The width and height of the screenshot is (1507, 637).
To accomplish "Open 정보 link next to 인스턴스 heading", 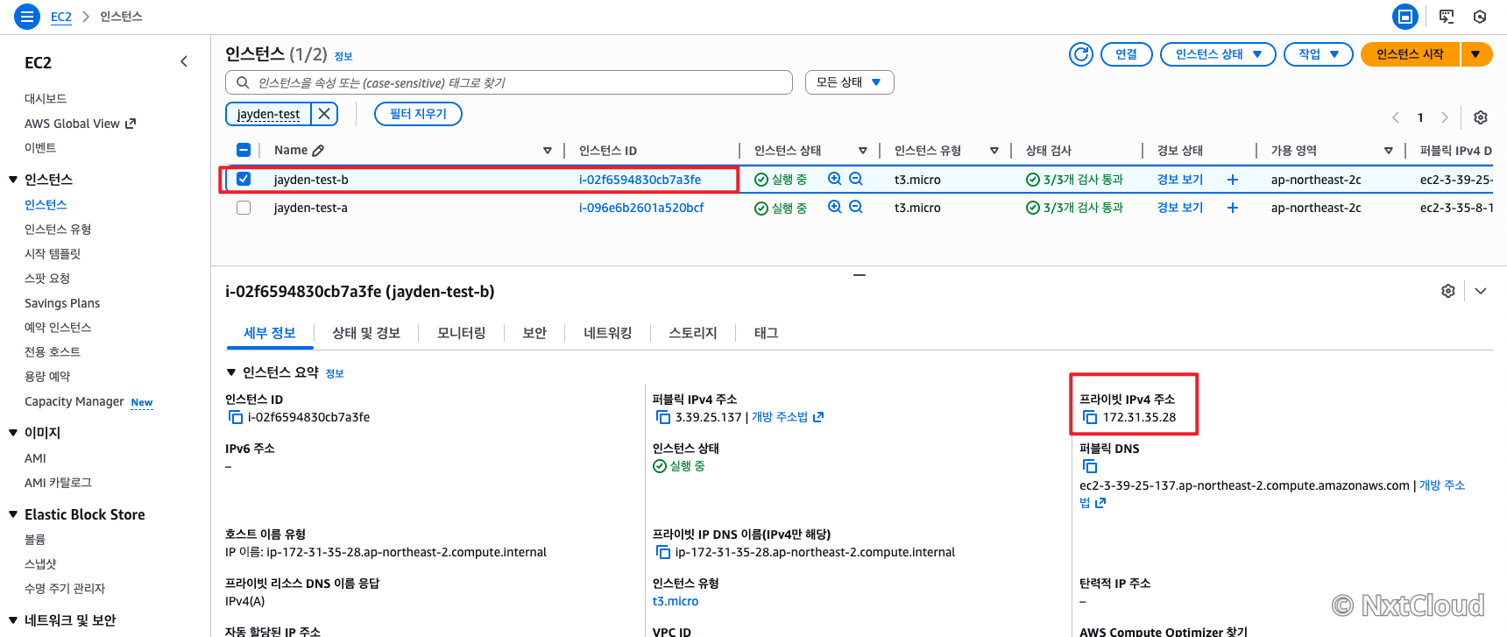I will (x=343, y=56).
